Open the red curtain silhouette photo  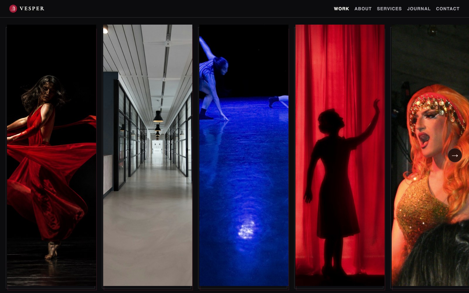tap(340, 155)
